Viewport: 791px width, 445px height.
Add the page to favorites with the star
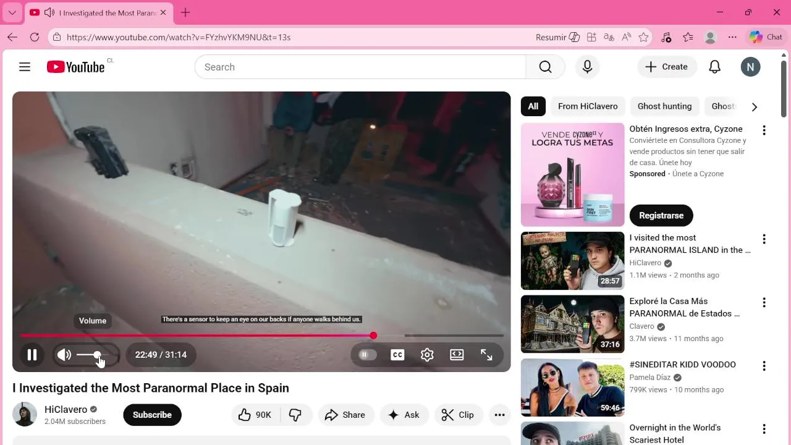tap(643, 37)
